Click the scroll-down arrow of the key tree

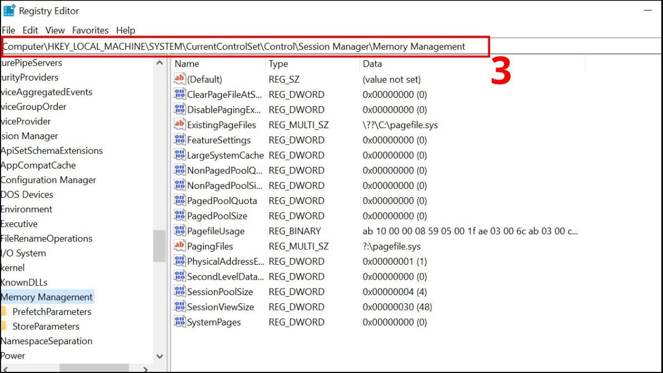point(160,356)
